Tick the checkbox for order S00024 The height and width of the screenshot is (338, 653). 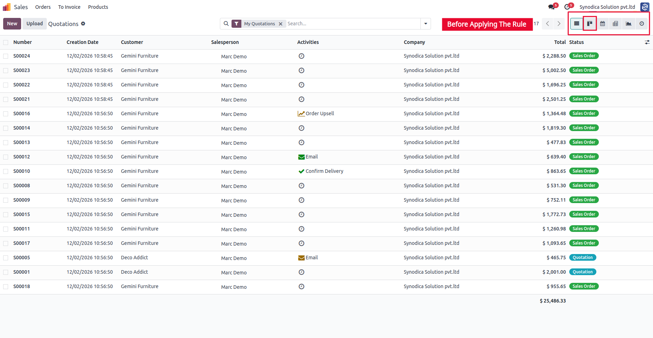click(x=6, y=56)
